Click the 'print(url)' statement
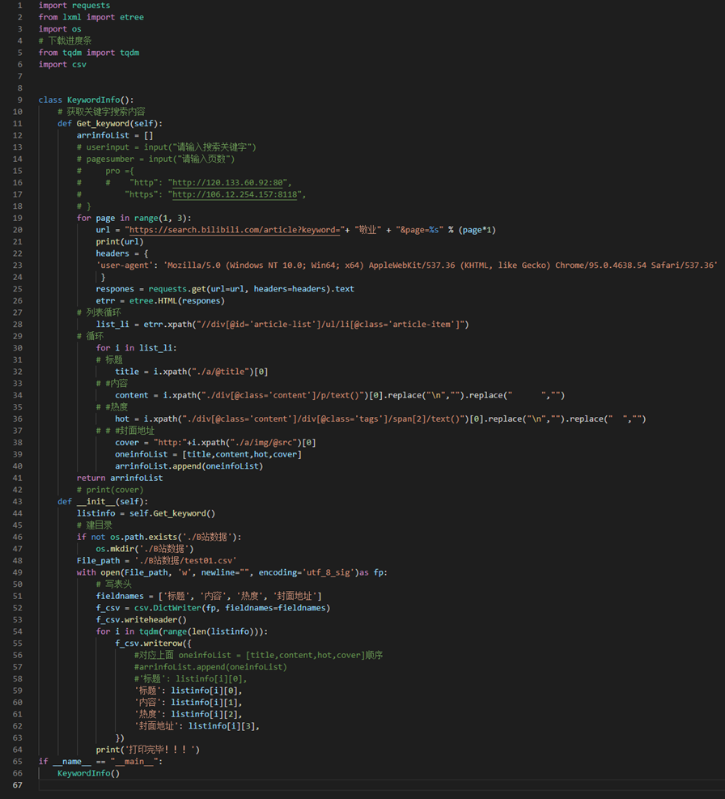Viewport: 725px width, 799px height. tap(120, 241)
